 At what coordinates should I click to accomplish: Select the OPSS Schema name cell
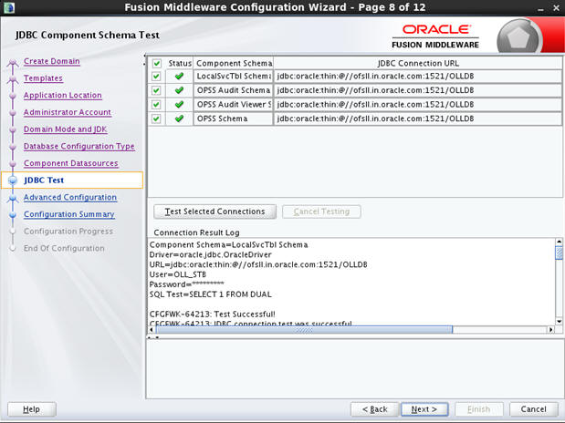pyautogui.click(x=234, y=119)
